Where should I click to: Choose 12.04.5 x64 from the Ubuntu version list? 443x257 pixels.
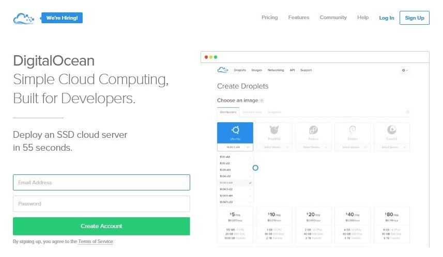coord(235,196)
